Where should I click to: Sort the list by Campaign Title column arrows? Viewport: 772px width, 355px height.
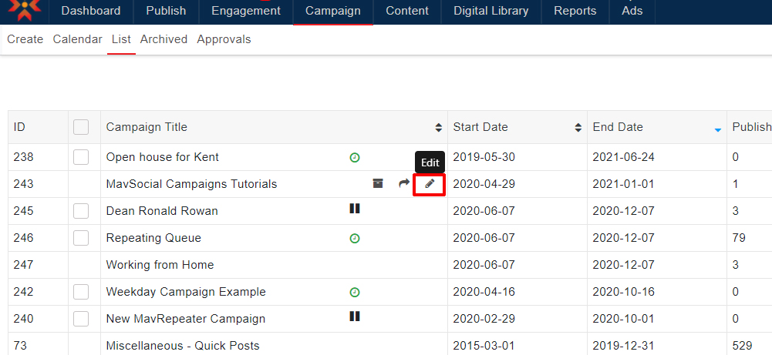click(x=438, y=128)
